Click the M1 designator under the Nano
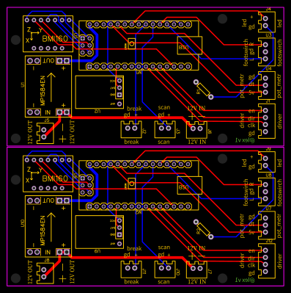Image resolution: width=291 pixels, height=293 pixels. pos(139,73)
